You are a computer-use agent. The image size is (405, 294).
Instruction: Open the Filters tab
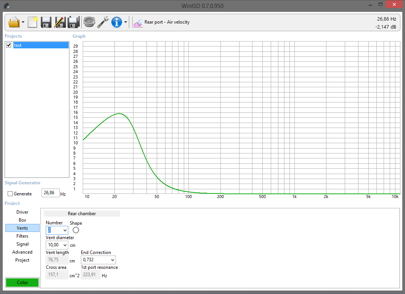(x=22, y=236)
